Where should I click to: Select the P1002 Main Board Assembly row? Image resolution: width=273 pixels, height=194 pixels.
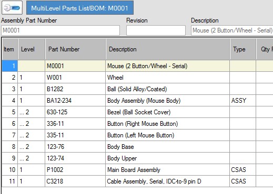click(137, 170)
